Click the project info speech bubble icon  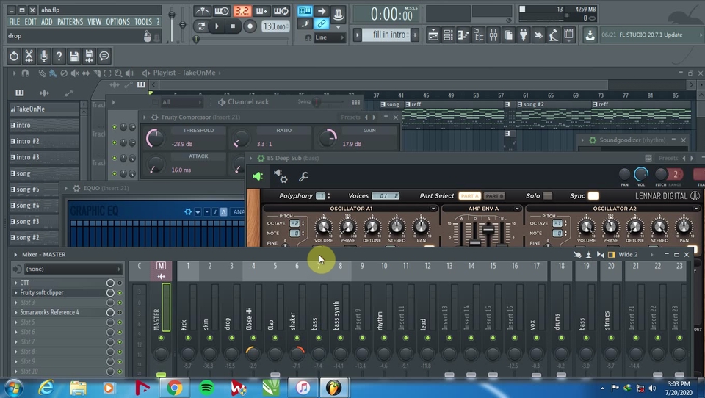click(104, 57)
